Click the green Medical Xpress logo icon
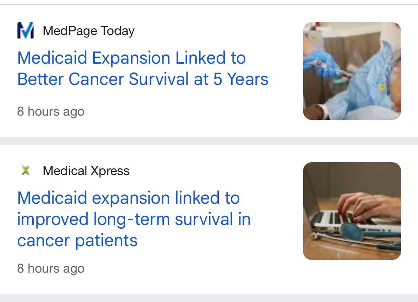Image resolution: width=418 pixels, height=302 pixels. (x=25, y=171)
